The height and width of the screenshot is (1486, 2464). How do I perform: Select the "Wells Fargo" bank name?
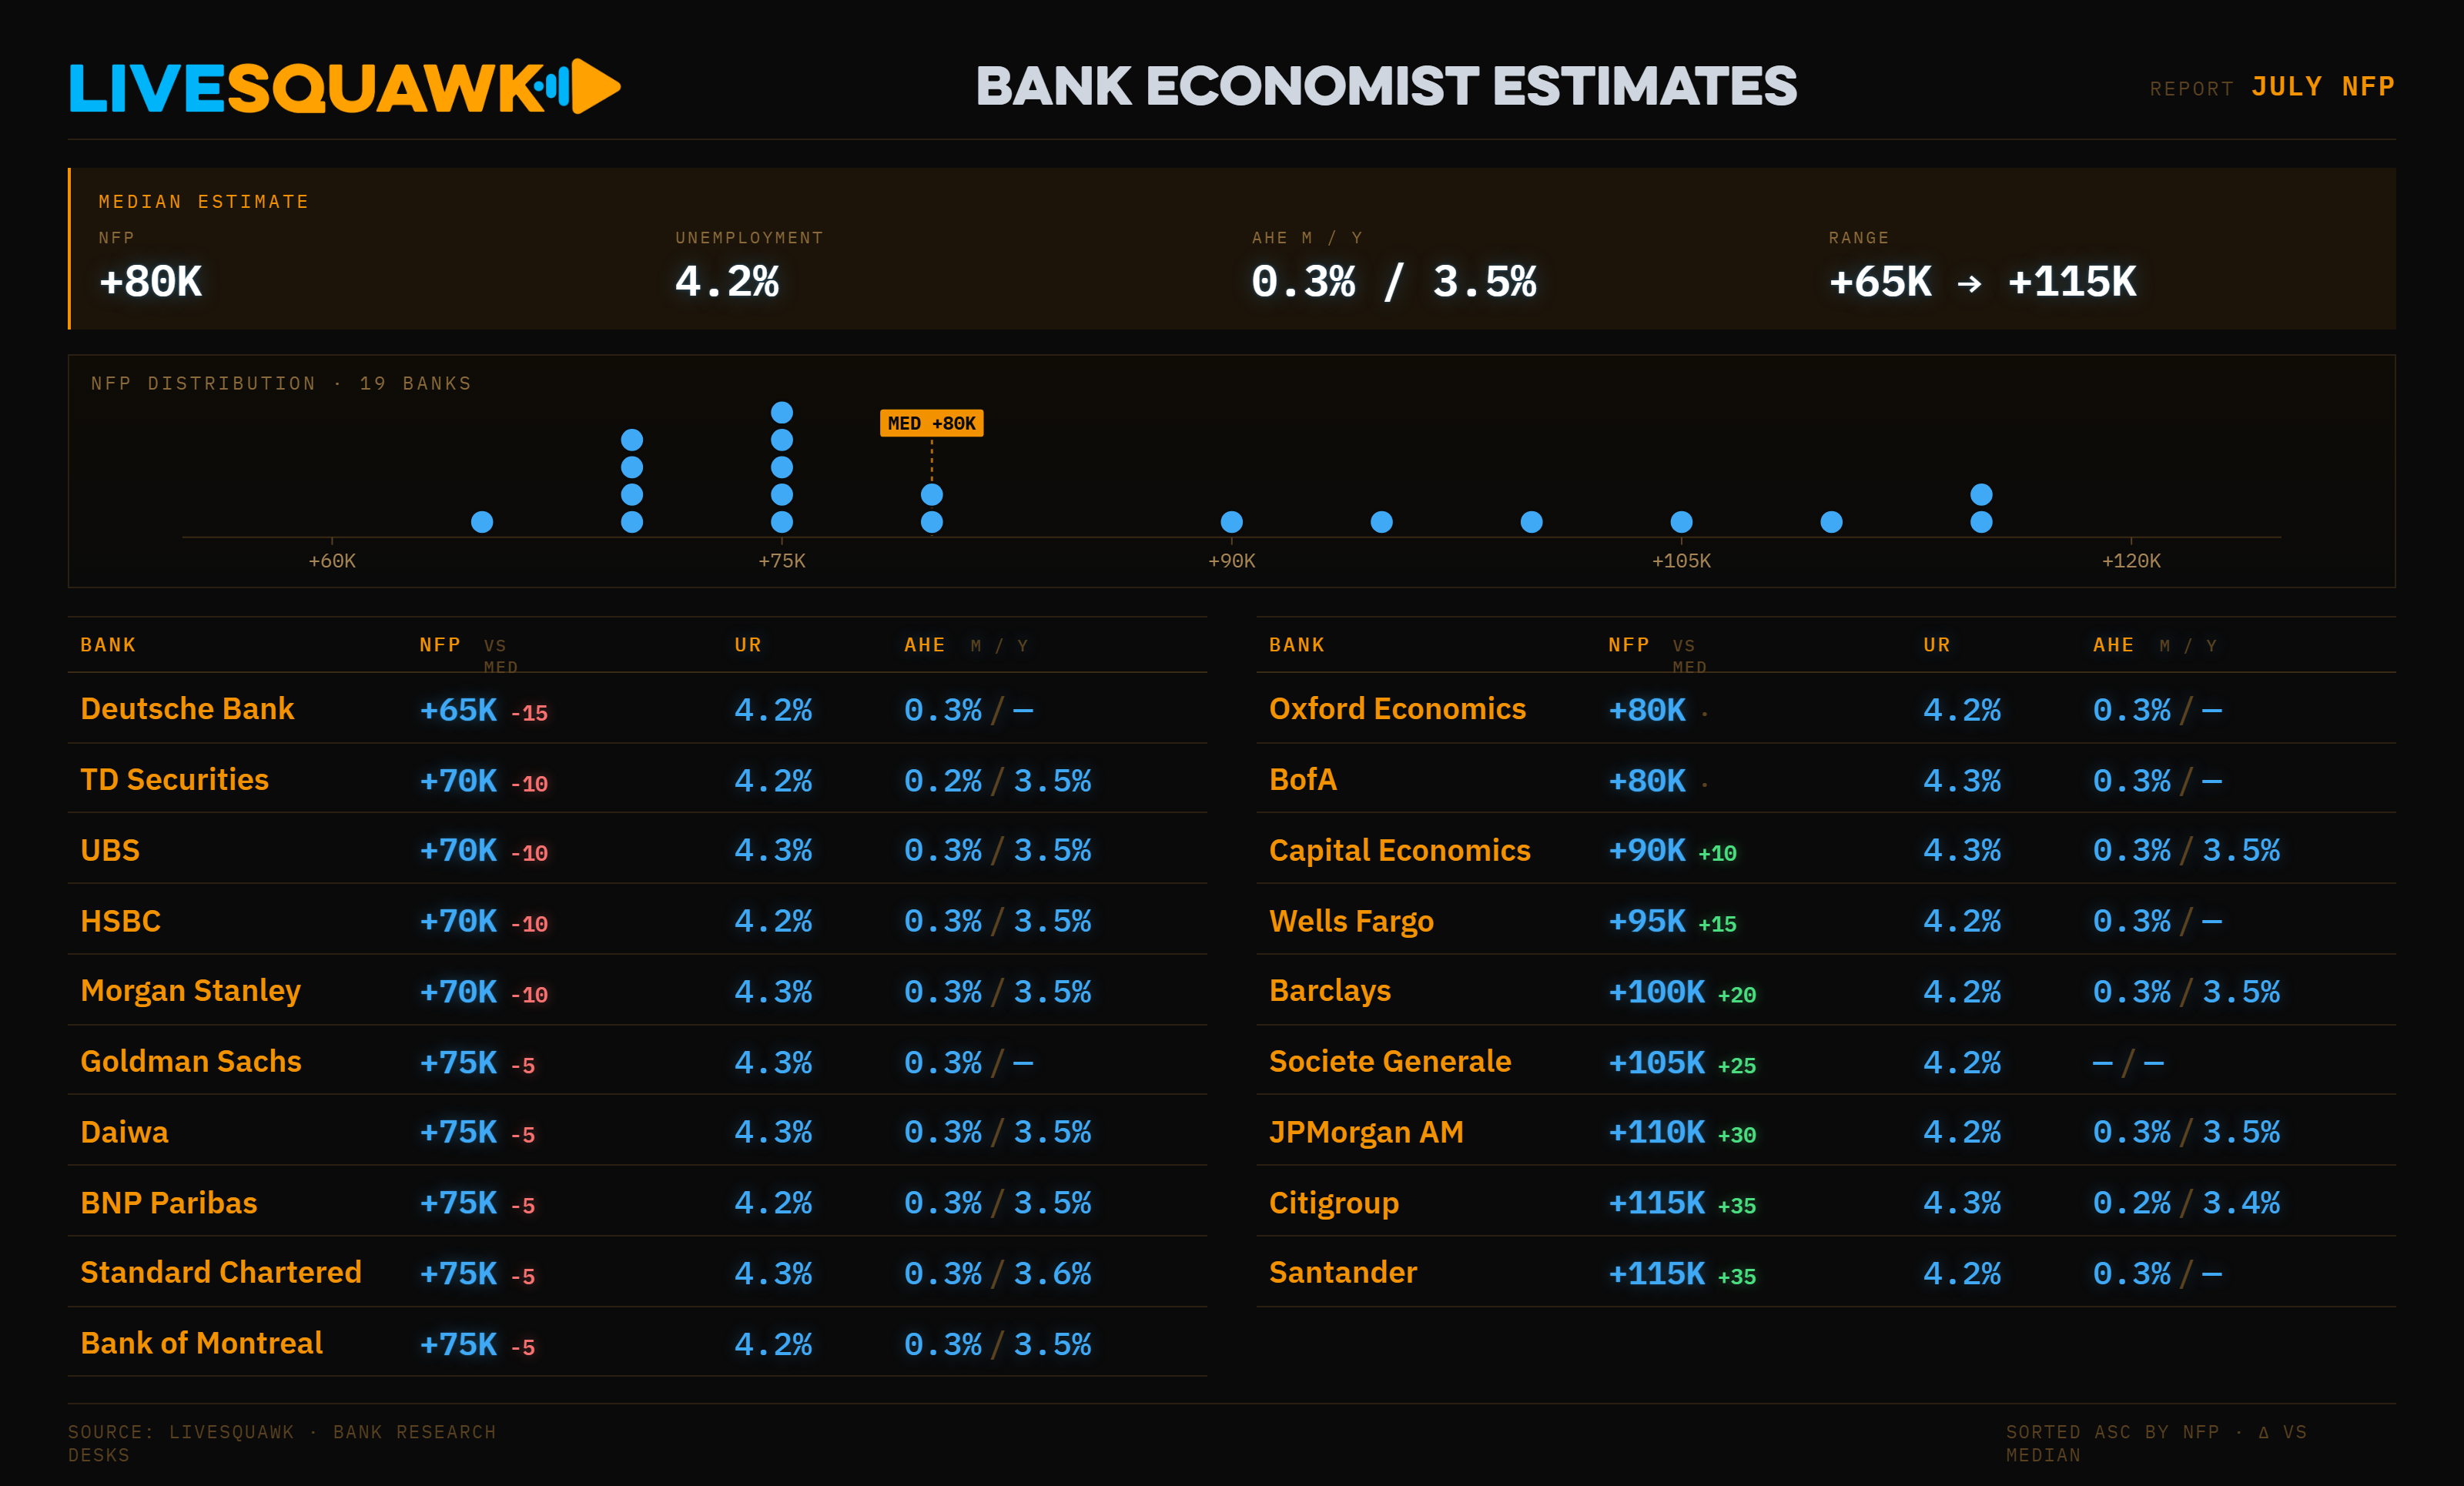[1351, 921]
